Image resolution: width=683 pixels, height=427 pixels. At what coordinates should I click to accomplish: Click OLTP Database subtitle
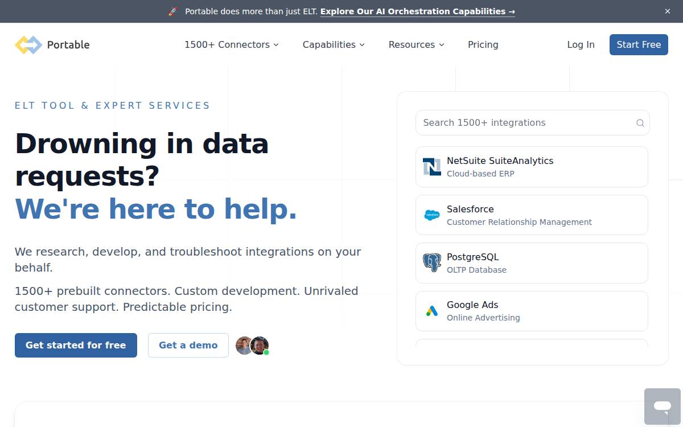pos(476,270)
